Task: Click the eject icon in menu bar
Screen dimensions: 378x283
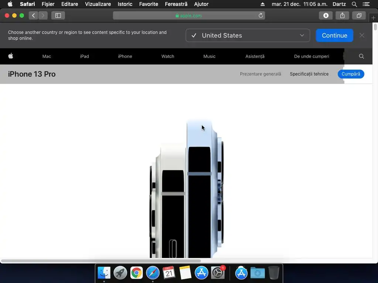Action: [262, 4]
